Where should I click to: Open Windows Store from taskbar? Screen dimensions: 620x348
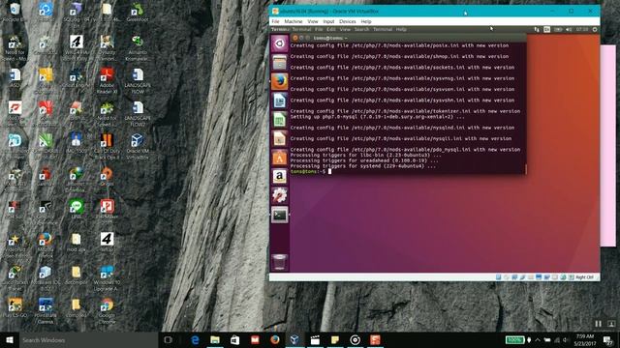pos(234,339)
